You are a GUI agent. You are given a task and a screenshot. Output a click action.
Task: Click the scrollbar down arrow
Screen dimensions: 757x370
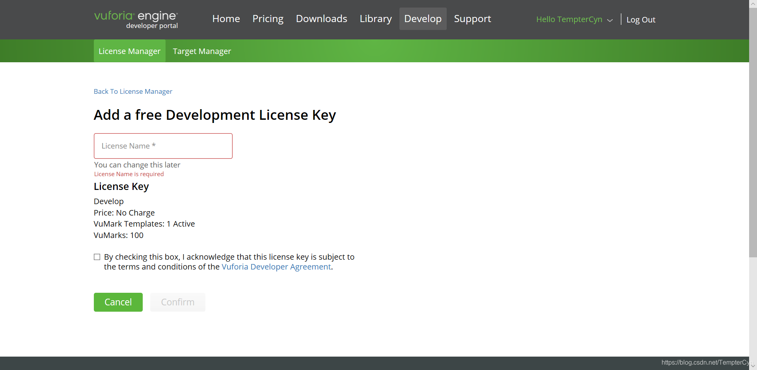tap(753, 366)
